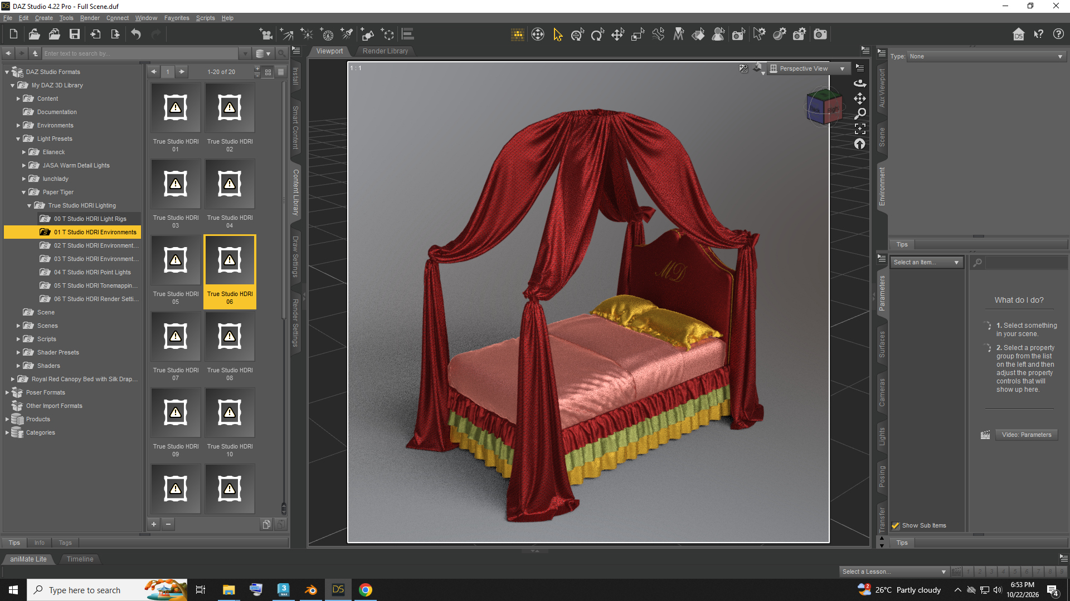Switch to the Timeline tab
Image resolution: width=1070 pixels, height=601 pixels.
pos(80,559)
